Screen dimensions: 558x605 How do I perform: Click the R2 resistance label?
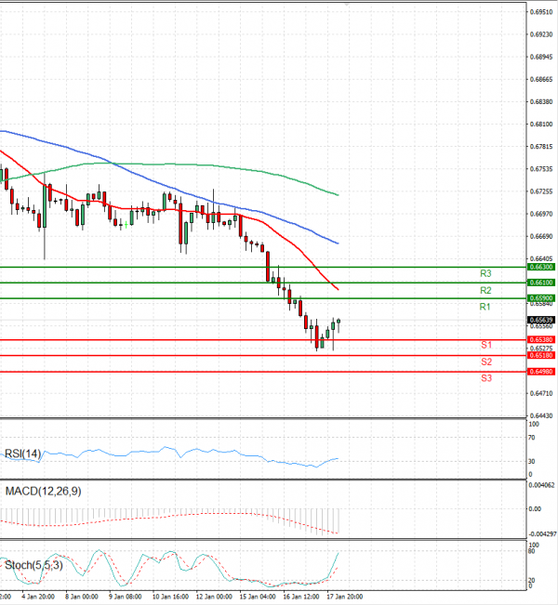click(485, 291)
